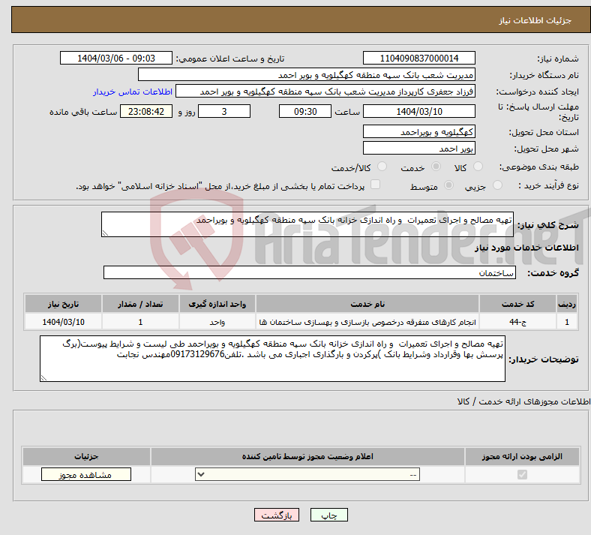Image resolution: width=591 pixels, height=535 pixels.
Task: Open the اطلاعات تماس خریدار link
Action: click(133, 92)
